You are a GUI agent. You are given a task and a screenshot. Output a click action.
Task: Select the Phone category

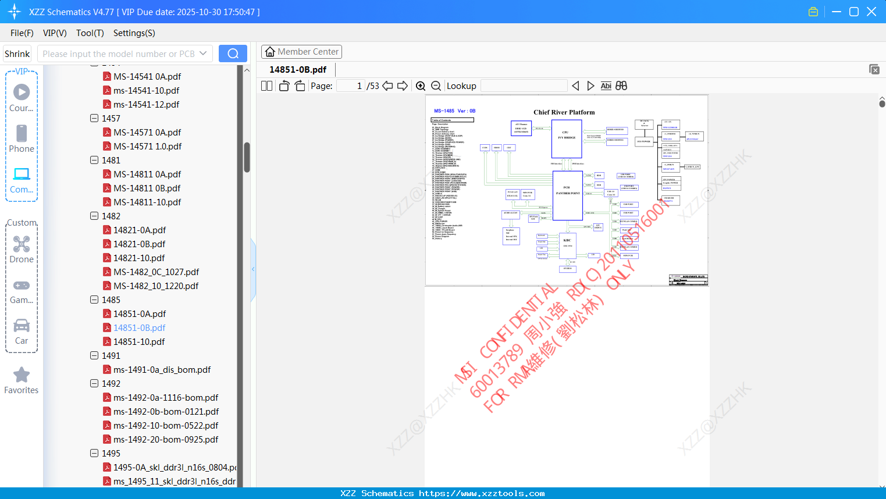[x=22, y=139]
